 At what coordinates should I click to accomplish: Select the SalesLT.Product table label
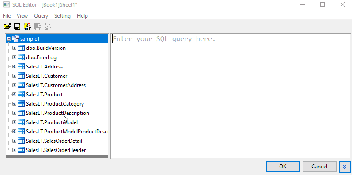[x=45, y=95]
